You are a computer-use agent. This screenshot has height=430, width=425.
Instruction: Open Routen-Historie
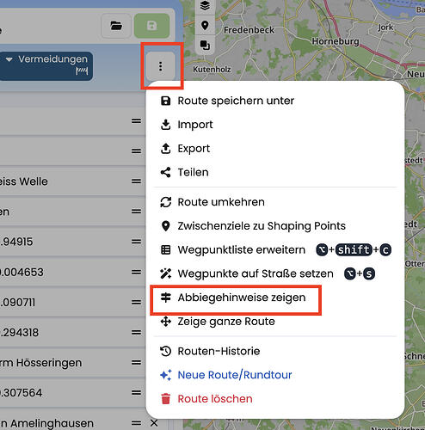[x=210, y=351]
